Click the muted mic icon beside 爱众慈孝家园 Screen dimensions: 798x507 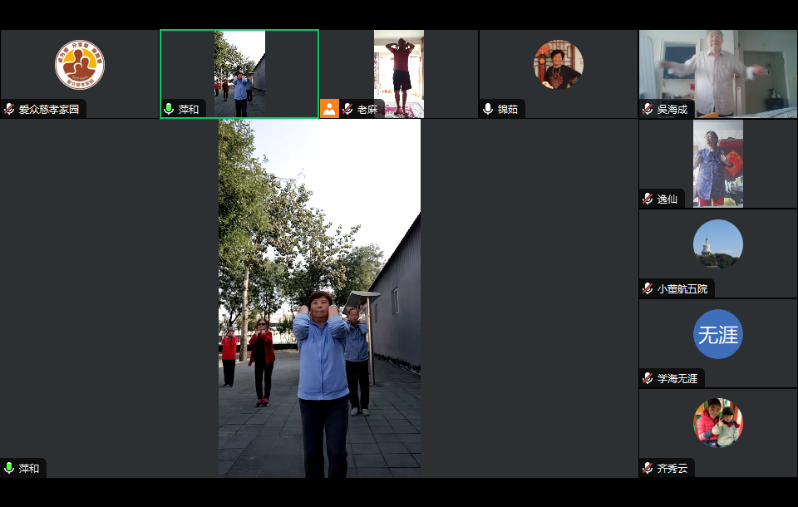[9, 109]
